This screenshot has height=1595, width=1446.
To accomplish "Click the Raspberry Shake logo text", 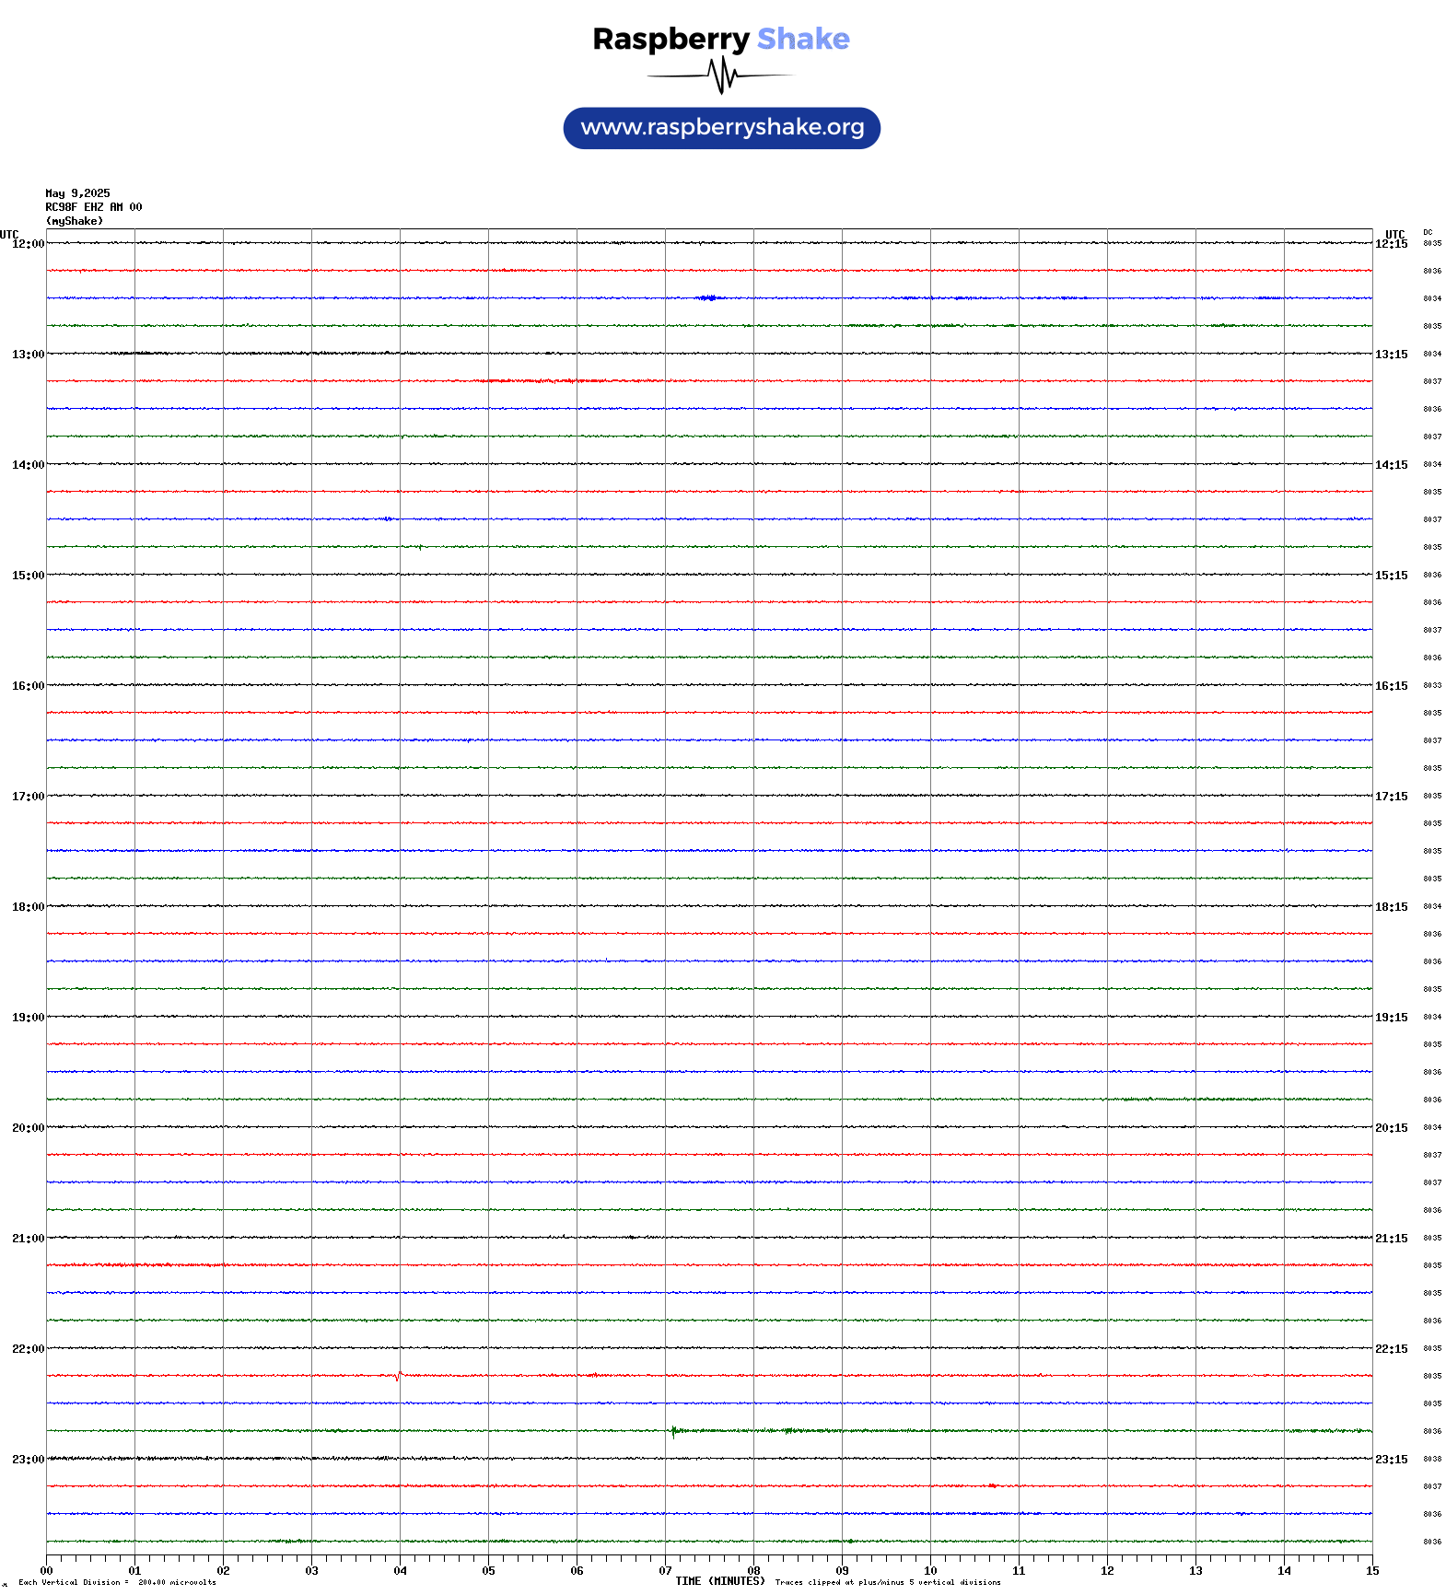I will pos(721,39).
